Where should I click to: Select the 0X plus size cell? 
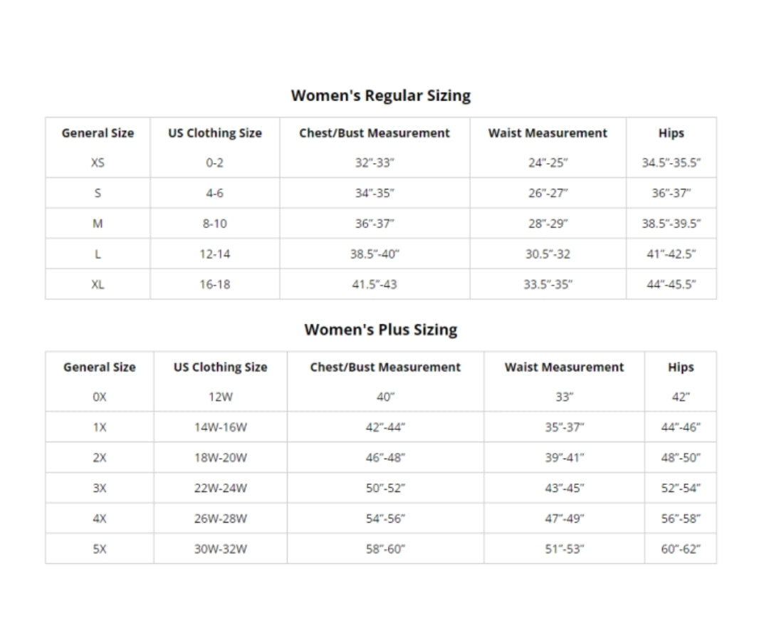tap(99, 397)
